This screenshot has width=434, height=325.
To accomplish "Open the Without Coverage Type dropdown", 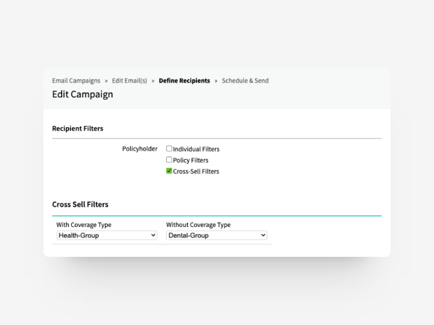I will coord(217,235).
